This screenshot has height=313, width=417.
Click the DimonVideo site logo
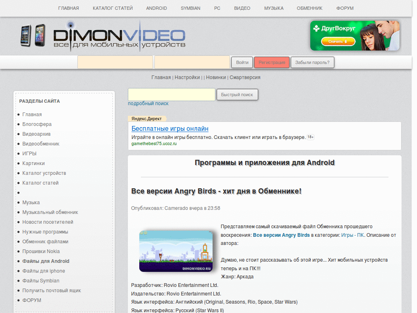point(119,36)
